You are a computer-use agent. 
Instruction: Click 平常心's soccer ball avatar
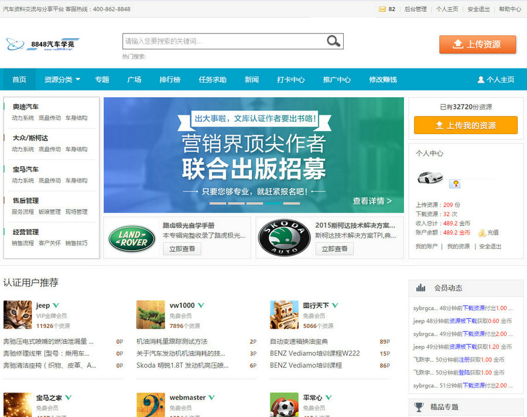coord(284,405)
